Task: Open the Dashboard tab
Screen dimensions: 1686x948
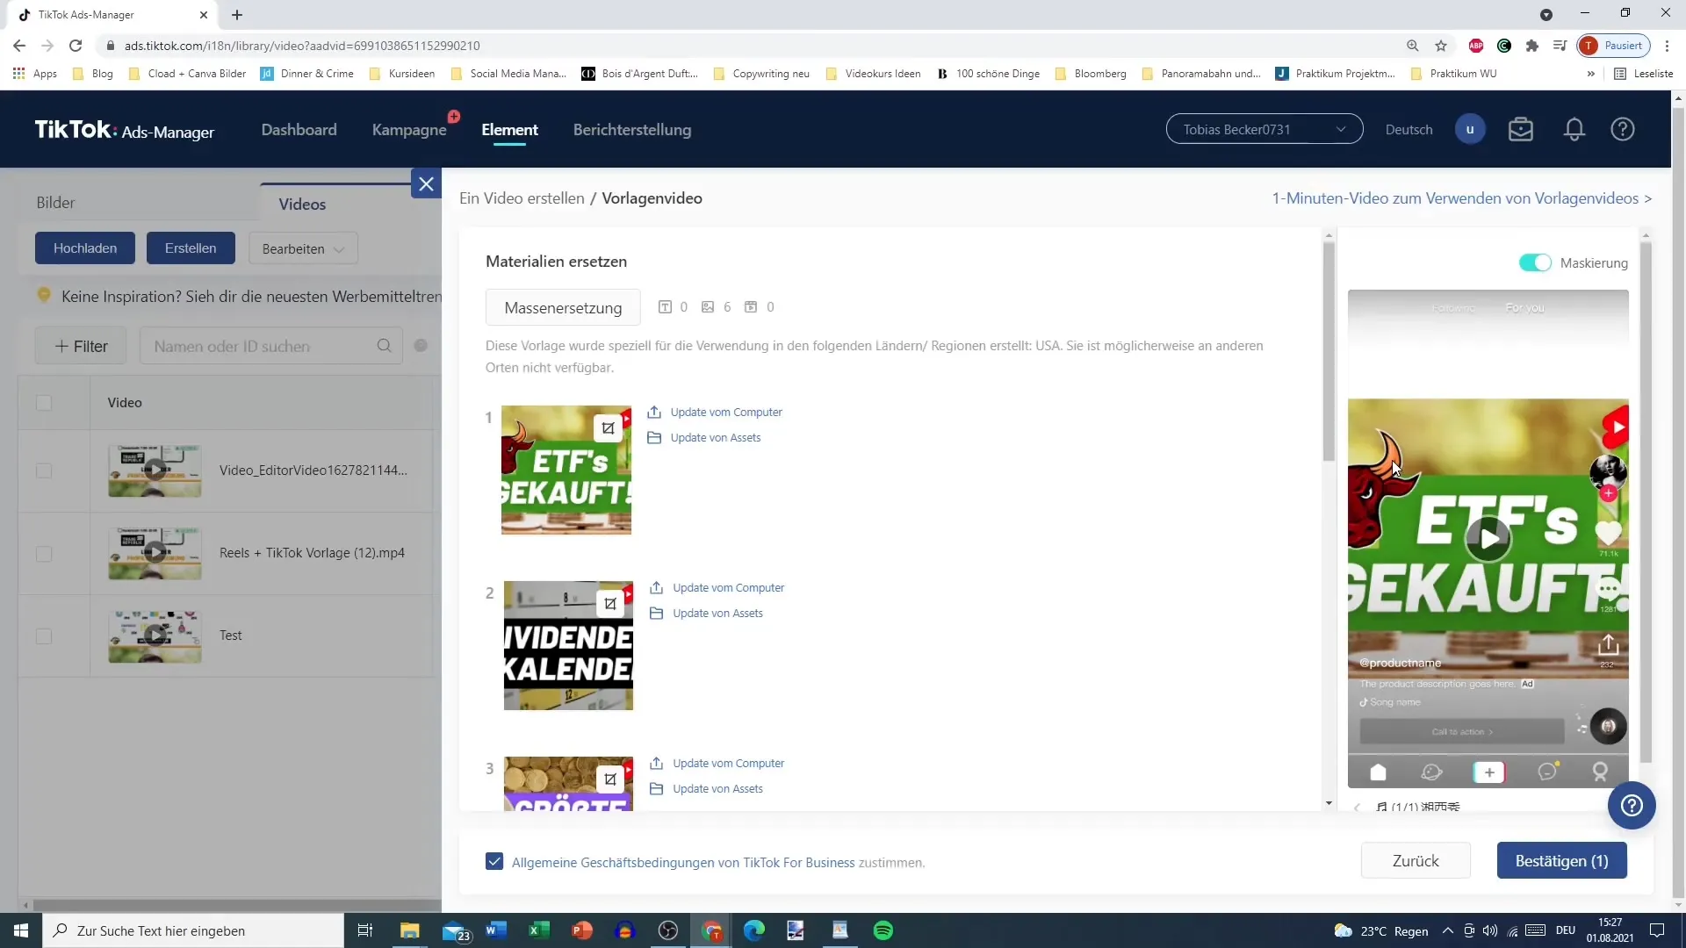Action: [299, 130]
